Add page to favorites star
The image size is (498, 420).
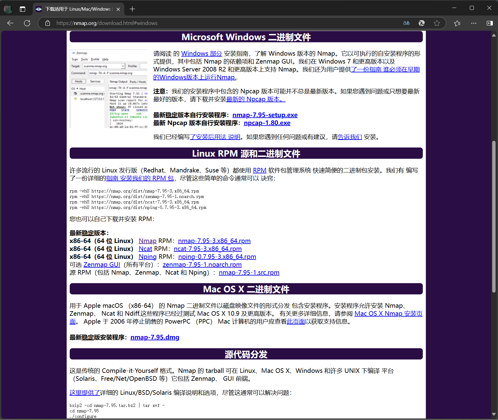tap(437, 23)
